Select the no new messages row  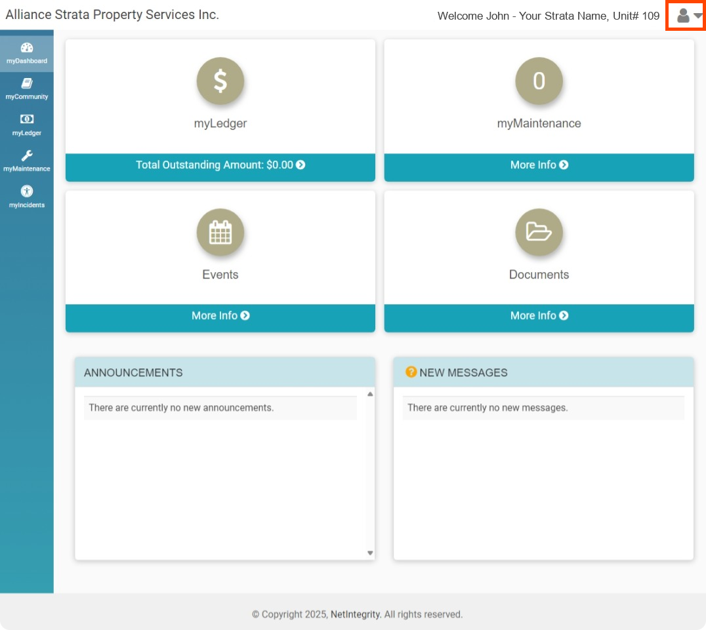pyautogui.click(x=543, y=408)
